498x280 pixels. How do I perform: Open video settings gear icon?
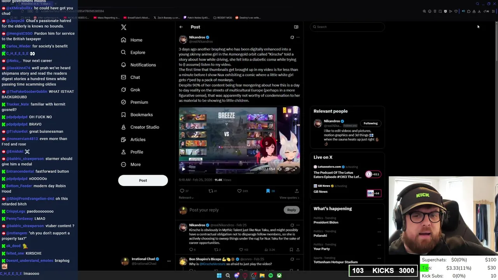tap(287, 169)
